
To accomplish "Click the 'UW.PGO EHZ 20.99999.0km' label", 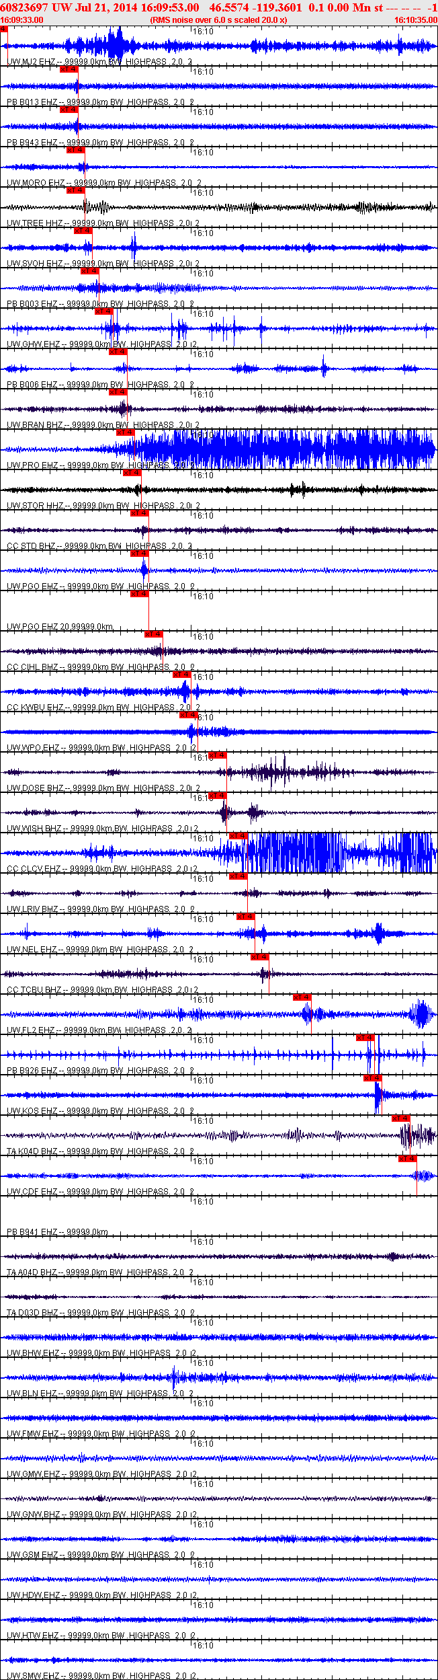I will point(60,627).
